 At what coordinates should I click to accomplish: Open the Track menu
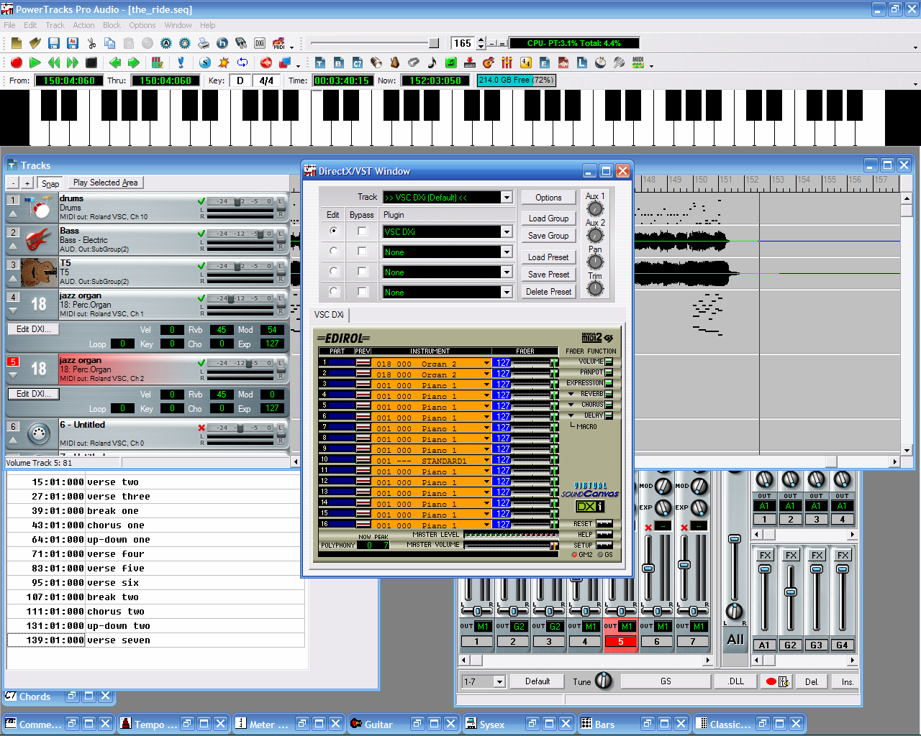55,25
